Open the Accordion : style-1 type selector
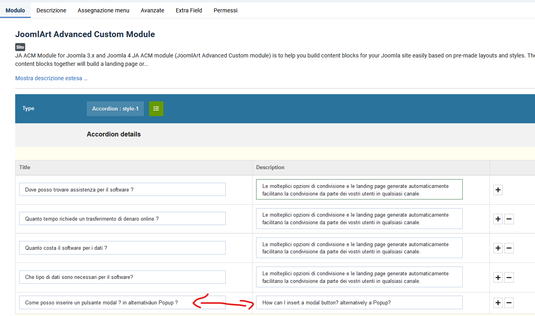This screenshot has height=316, width=535. click(x=115, y=109)
